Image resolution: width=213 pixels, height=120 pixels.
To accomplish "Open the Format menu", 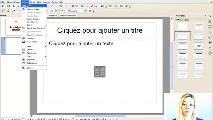I will coord(33,2).
